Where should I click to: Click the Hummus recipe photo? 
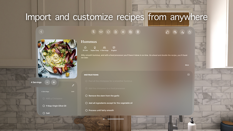pyautogui.click(x=57, y=59)
